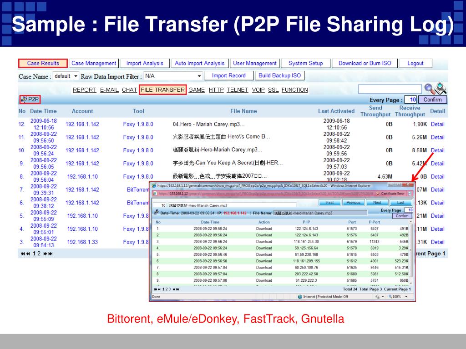Click the Previous button in popup
The height and width of the screenshot is (349, 466).
[353, 202]
